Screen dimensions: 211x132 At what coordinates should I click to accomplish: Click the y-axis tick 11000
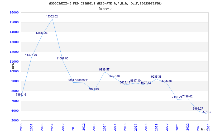[14, 62]
